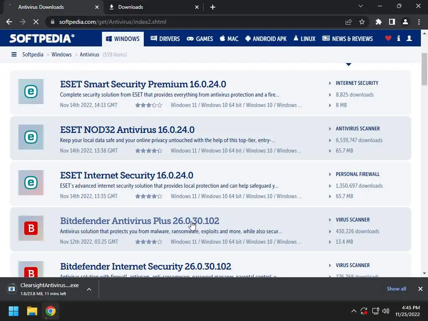Viewport: 428px width, 321px height.
Task: Click star rating of Bitdefender Antivirus Plus
Action: click(x=149, y=242)
